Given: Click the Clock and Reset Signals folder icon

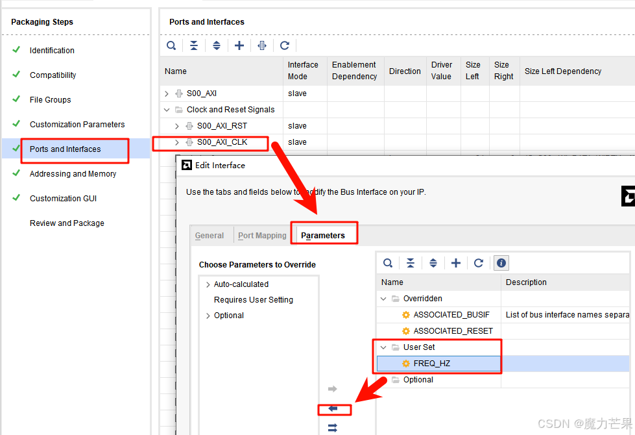Looking at the screenshot, I should coord(178,110).
